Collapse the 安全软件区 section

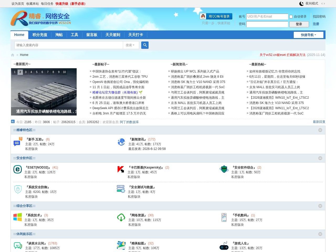point(320,158)
